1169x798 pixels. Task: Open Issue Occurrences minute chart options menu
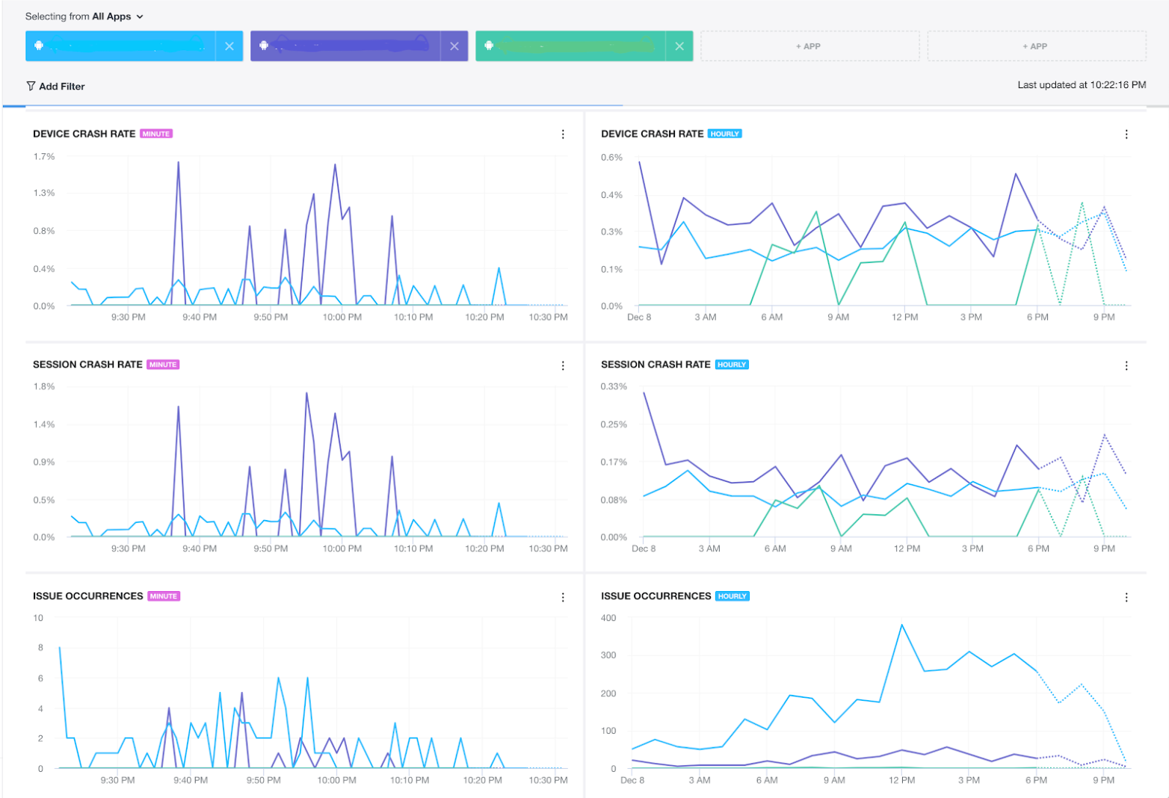[563, 597]
